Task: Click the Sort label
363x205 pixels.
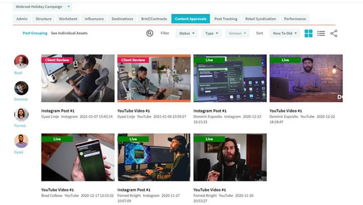Action: 260,33
